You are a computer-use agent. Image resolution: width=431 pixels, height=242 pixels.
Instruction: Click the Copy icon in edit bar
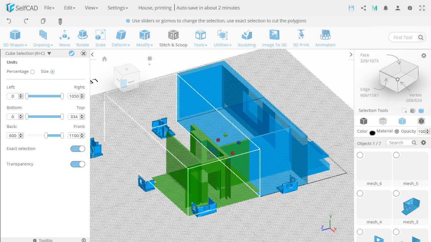click(x=43, y=21)
